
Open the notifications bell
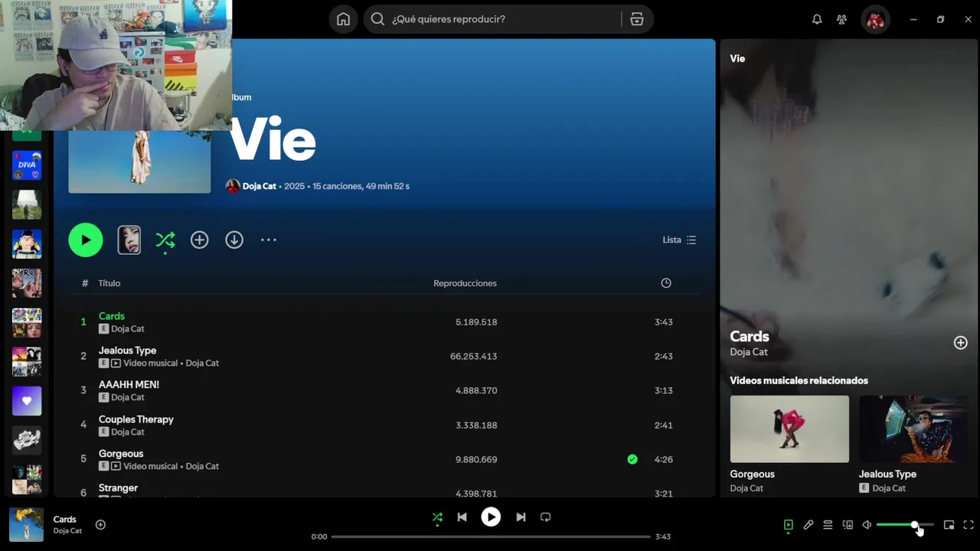[x=817, y=19]
